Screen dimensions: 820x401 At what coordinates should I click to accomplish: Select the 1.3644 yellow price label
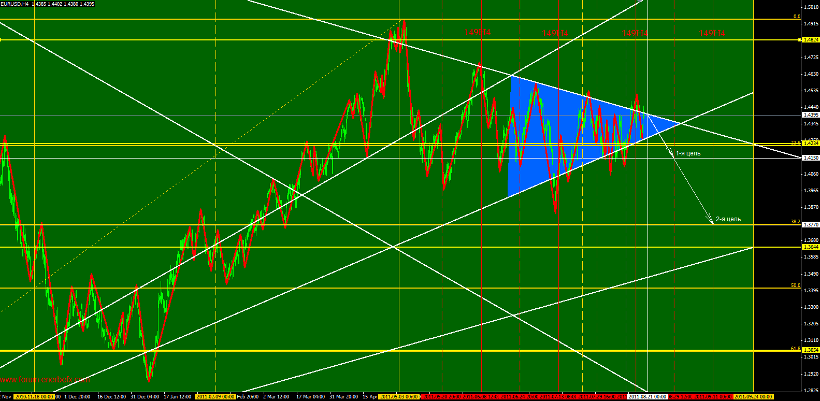(810, 247)
